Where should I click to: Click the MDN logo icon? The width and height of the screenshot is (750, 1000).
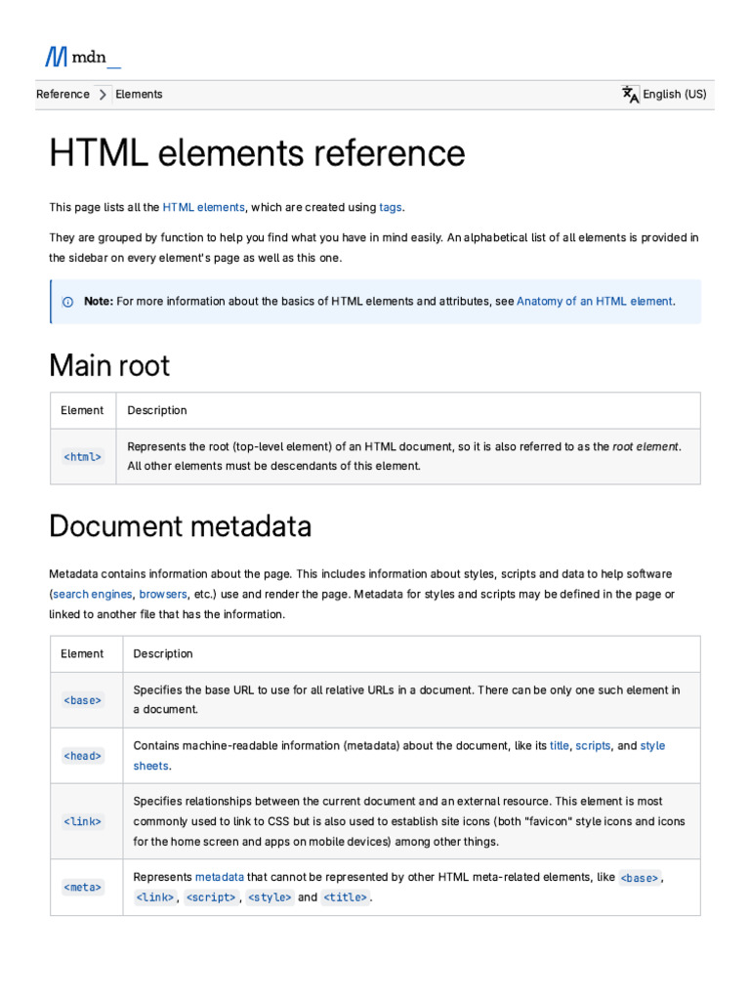[57, 57]
